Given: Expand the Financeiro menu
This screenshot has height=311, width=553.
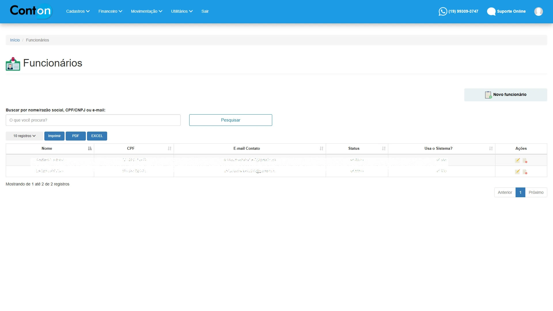Looking at the screenshot, I should pyautogui.click(x=110, y=11).
